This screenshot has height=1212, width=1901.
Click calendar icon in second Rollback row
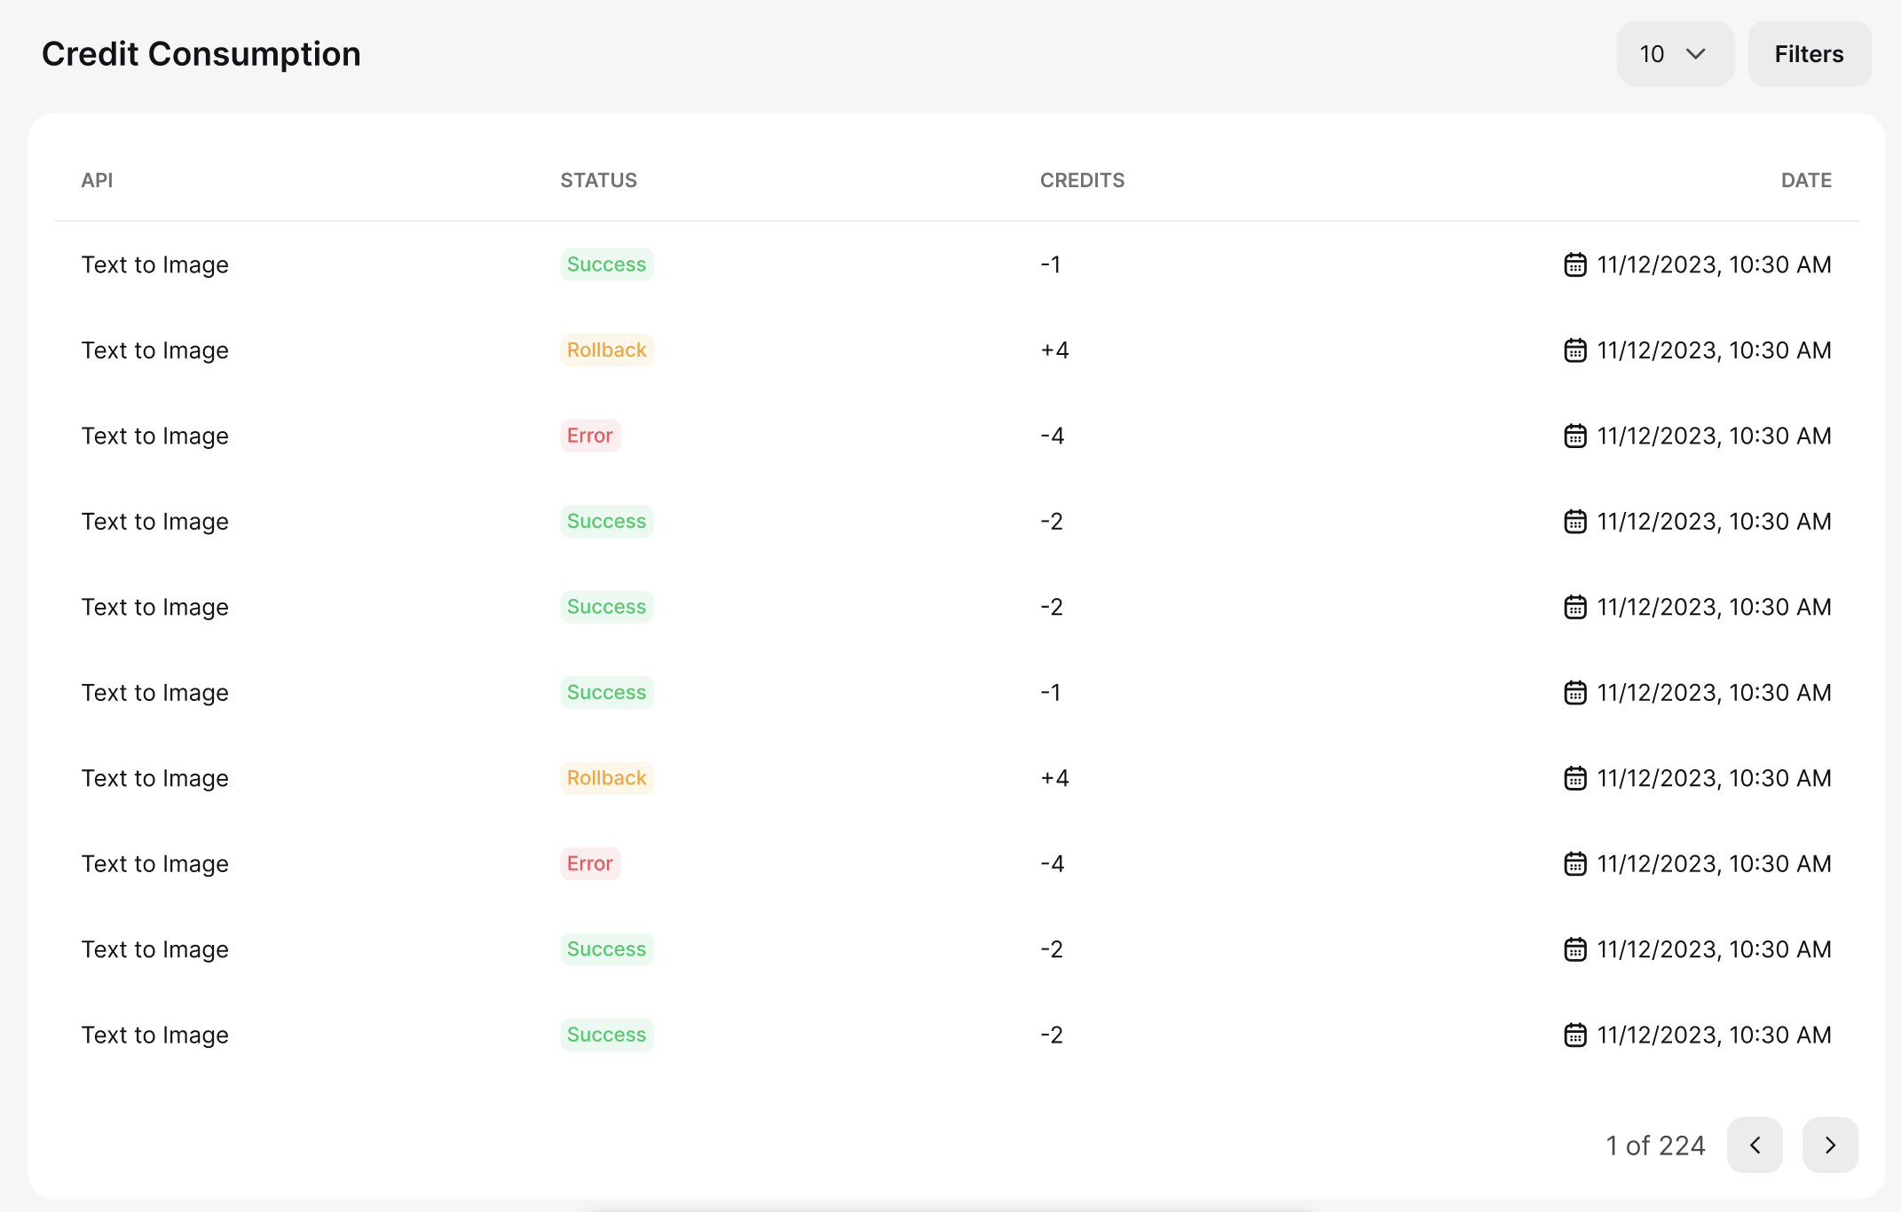click(1574, 778)
